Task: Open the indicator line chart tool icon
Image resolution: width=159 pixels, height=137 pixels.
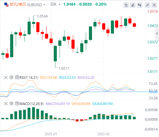Action: [x=126, y=5]
